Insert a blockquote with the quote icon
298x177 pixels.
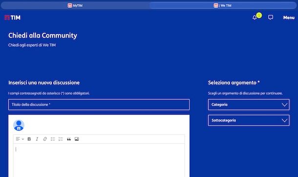69,139
